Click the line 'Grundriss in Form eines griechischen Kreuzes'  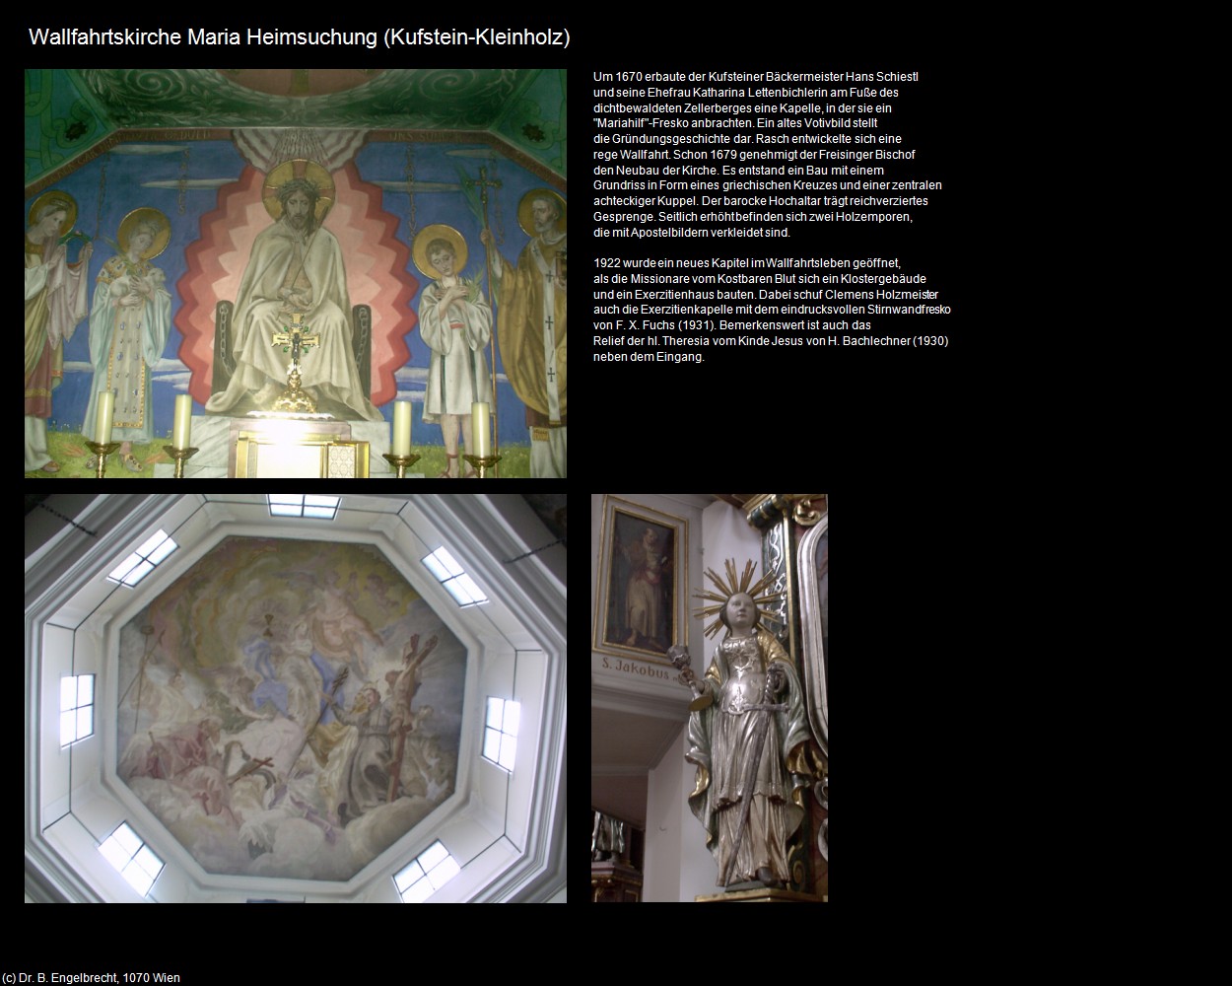click(x=768, y=185)
